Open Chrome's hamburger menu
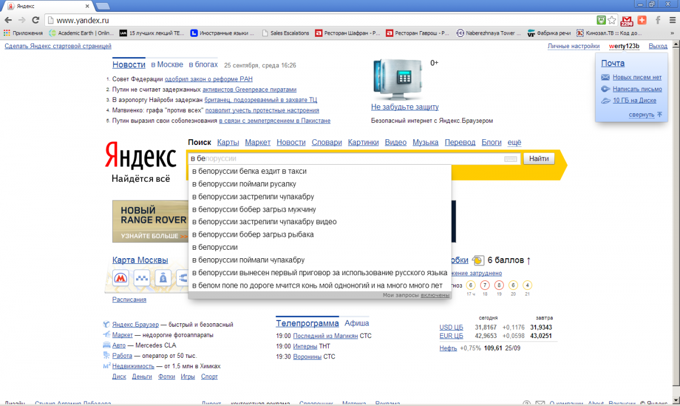 click(671, 20)
